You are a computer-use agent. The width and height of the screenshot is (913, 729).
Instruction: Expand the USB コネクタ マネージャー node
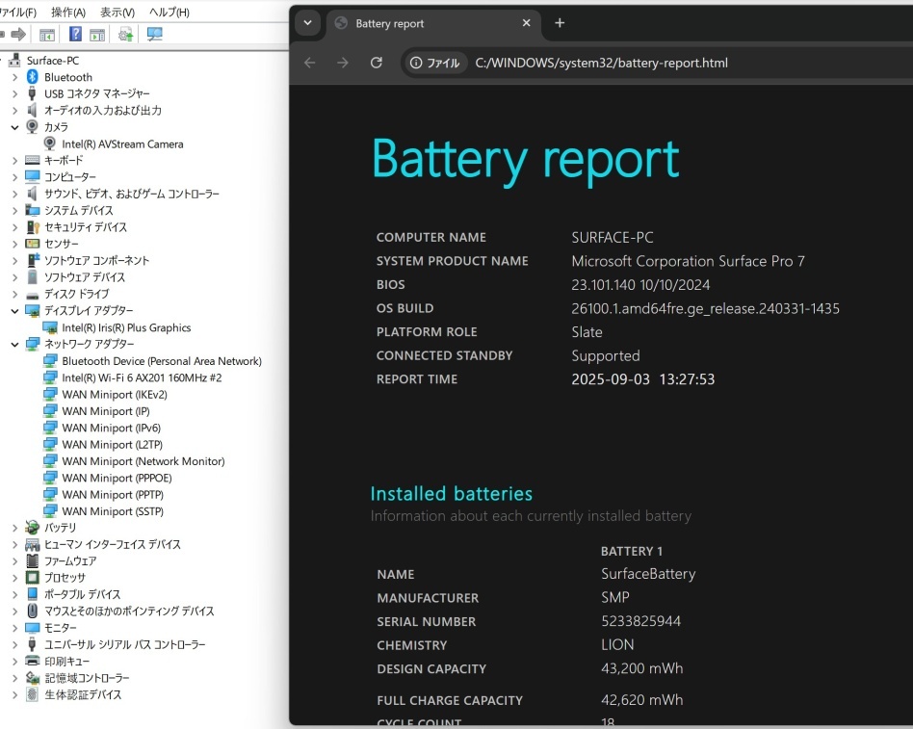15,93
